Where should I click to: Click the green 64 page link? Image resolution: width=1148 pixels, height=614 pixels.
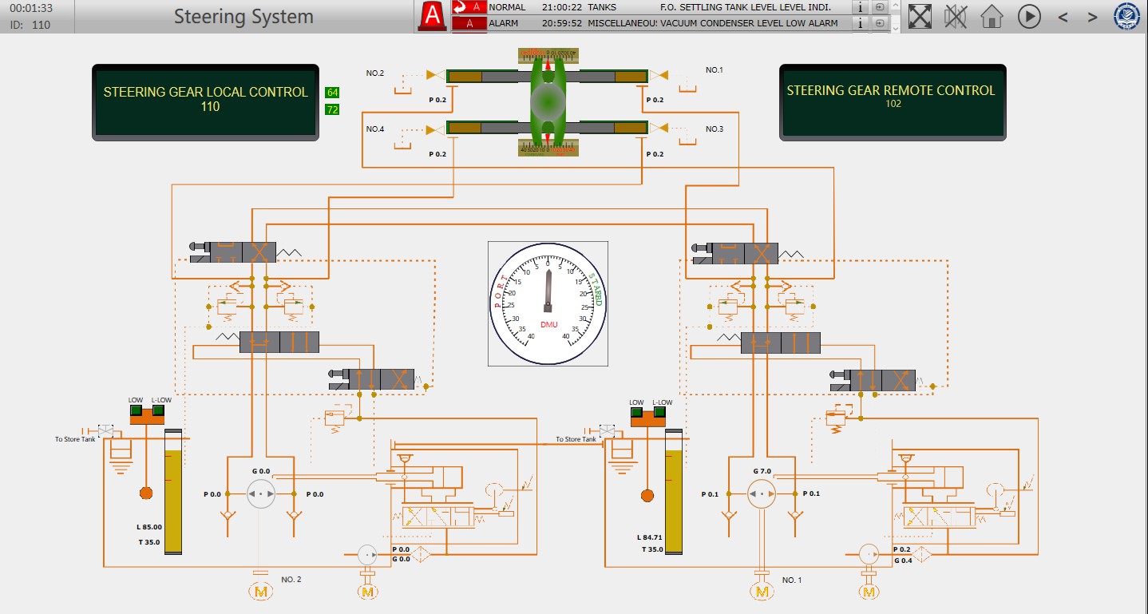click(x=332, y=93)
